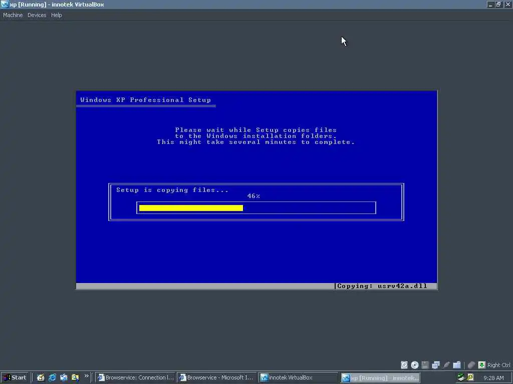Image resolution: width=513 pixels, height=384 pixels.
Task: Click the yellow system tray icon
Action: tap(470, 377)
